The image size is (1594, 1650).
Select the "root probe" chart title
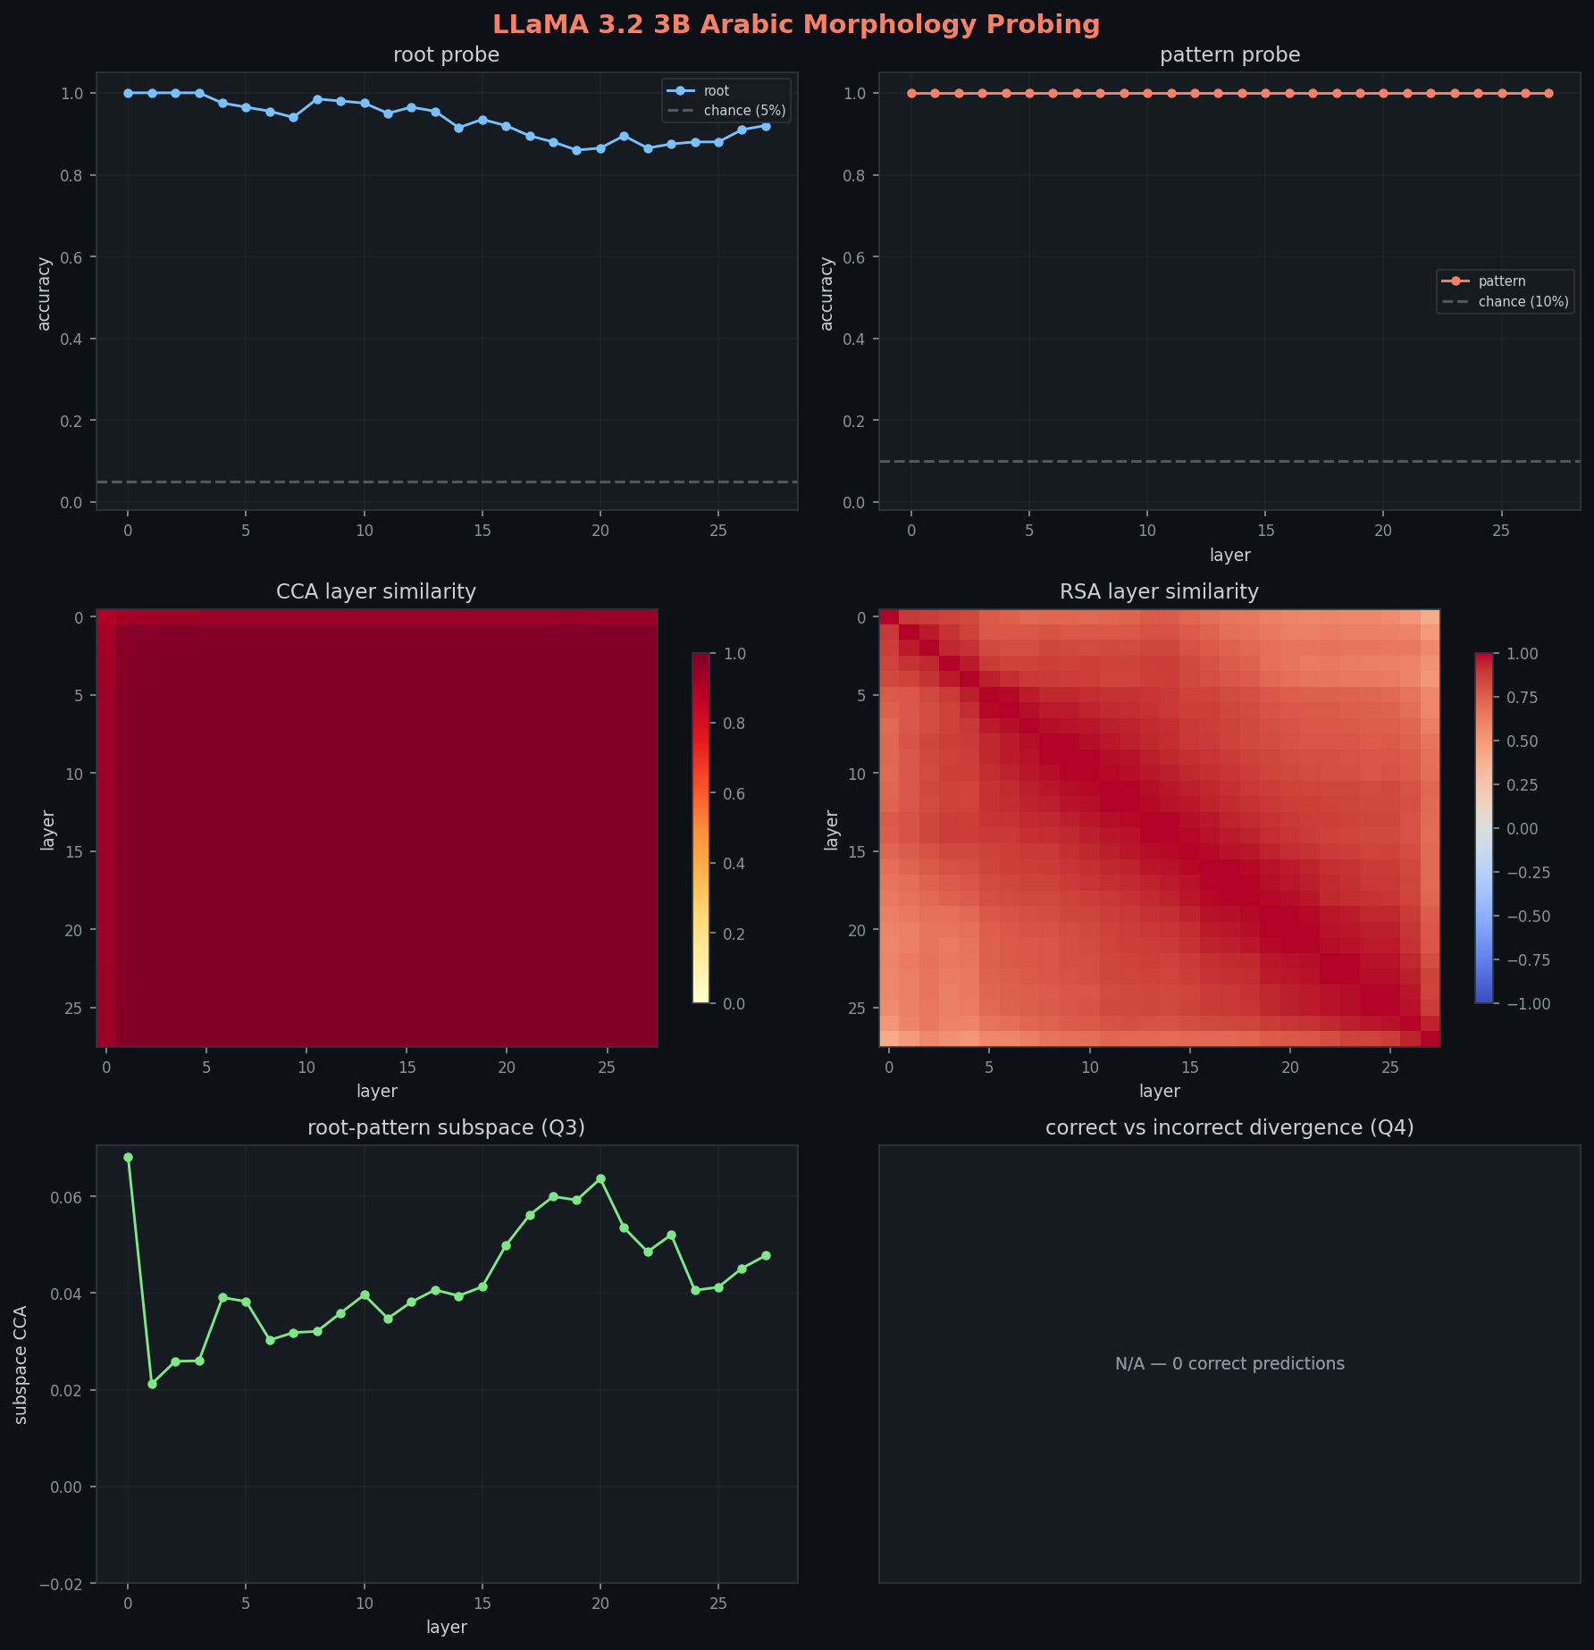pyautogui.click(x=446, y=55)
